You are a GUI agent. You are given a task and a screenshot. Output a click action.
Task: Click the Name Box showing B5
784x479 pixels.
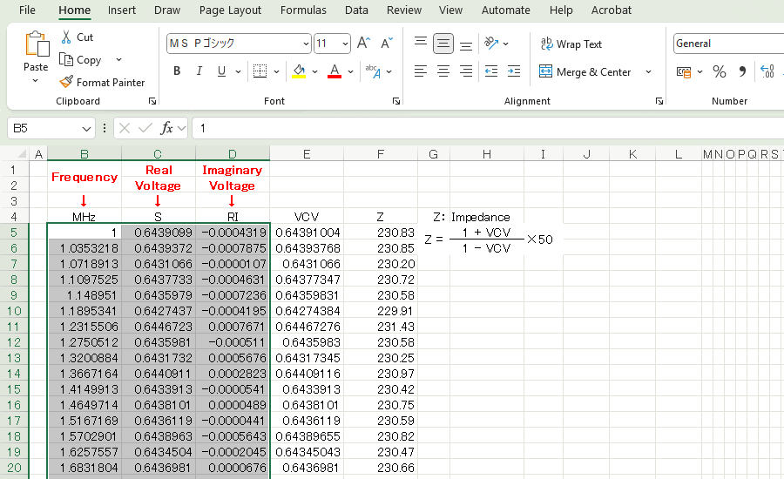pyautogui.click(x=44, y=129)
